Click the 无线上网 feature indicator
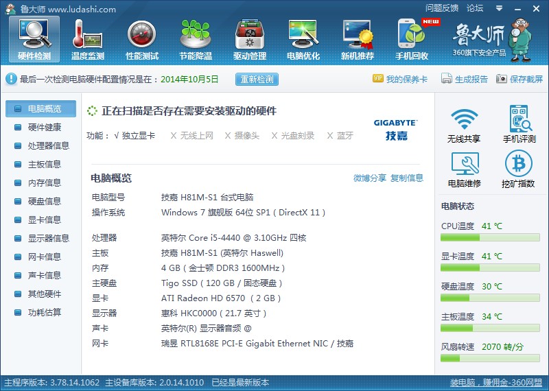The image size is (549, 391). coord(192,136)
